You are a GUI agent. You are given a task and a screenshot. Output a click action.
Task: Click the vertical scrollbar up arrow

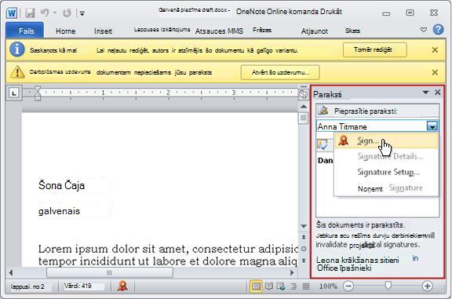[304, 107]
